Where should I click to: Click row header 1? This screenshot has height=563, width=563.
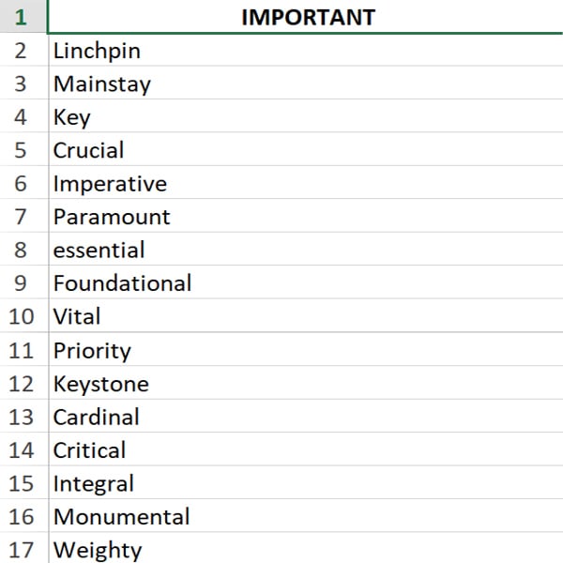click(x=23, y=17)
